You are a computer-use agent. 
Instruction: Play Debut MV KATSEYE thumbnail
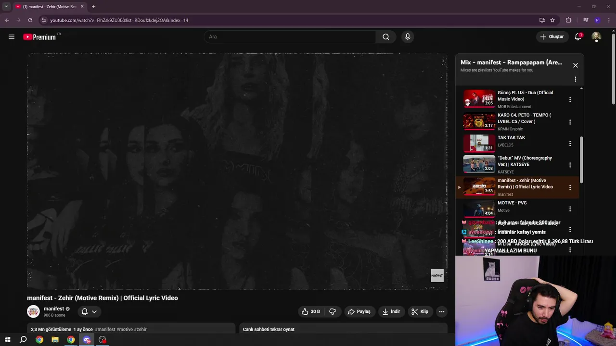tap(479, 164)
